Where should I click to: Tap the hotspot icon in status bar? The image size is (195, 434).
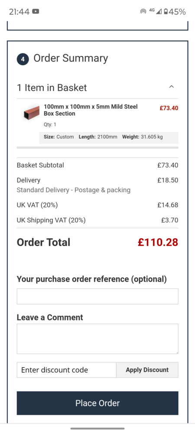pyautogui.click(x=143, y=11)
